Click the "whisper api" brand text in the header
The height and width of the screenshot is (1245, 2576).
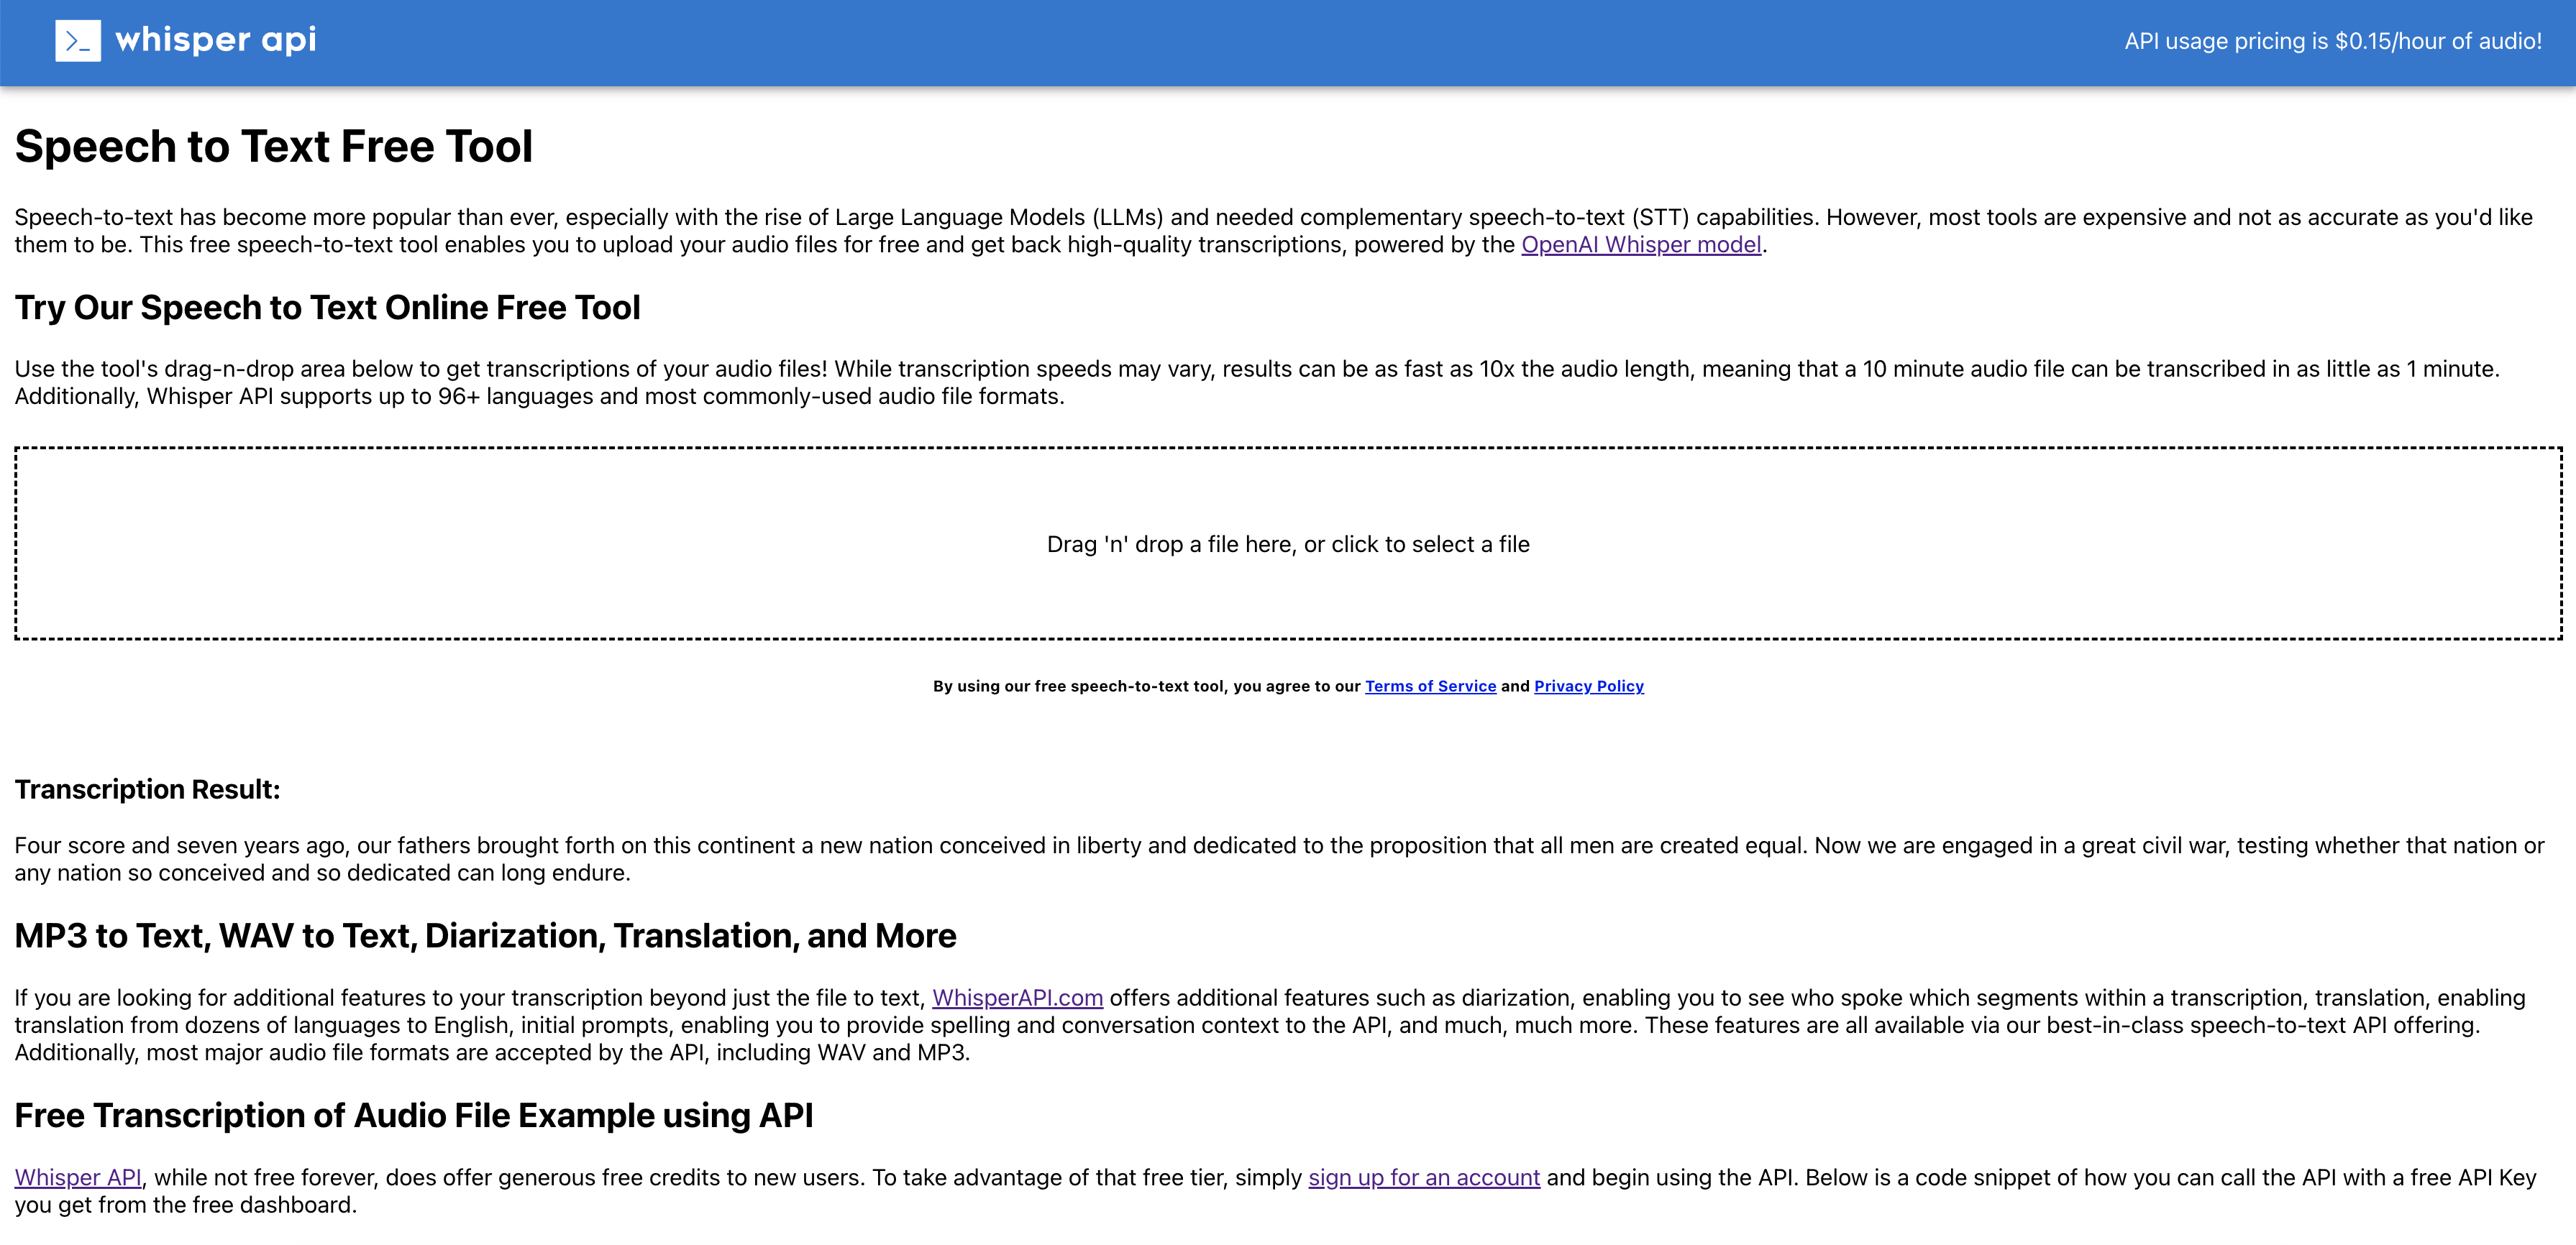tap(216, 40)
